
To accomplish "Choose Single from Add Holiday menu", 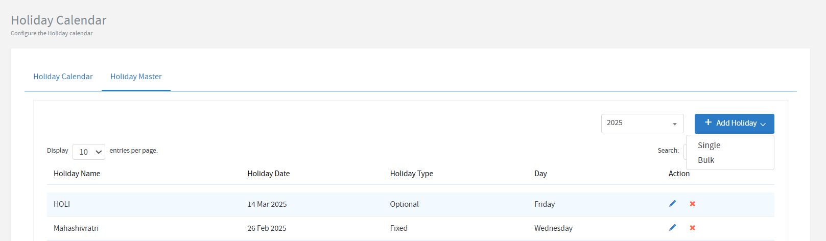I will coord(709,146).
